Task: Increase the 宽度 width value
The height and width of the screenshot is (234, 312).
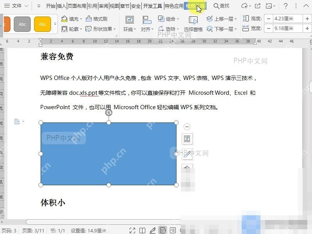Action: click(307, 28)
